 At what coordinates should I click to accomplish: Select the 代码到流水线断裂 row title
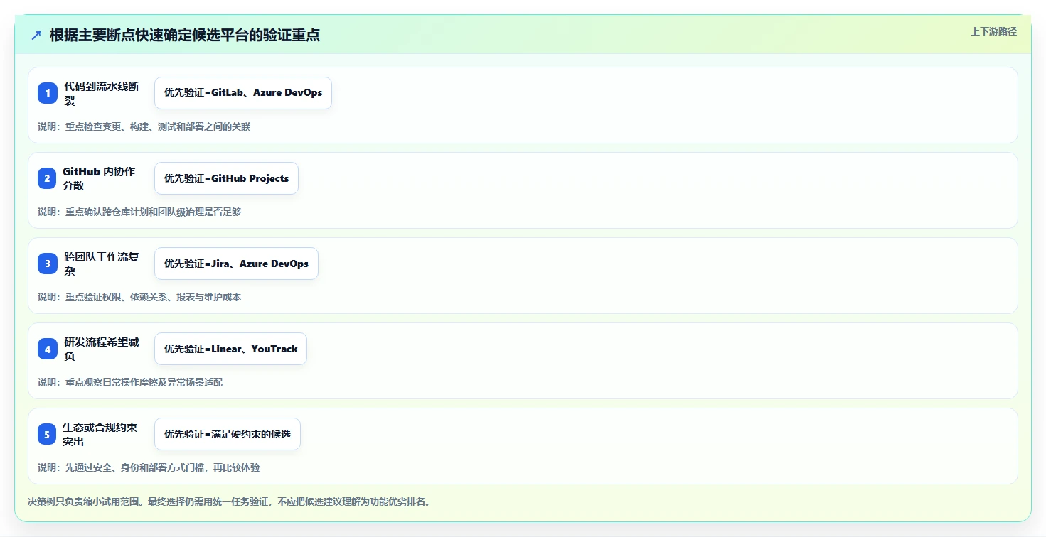(102, 93)
